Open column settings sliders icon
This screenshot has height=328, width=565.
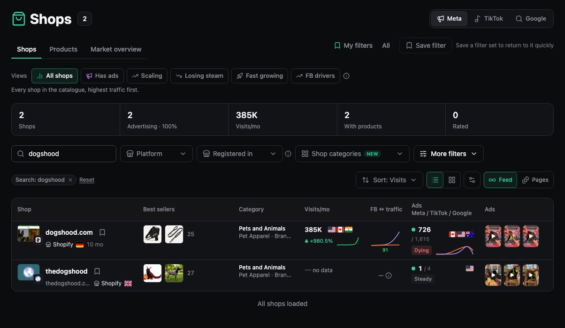[x=472, y=180]
